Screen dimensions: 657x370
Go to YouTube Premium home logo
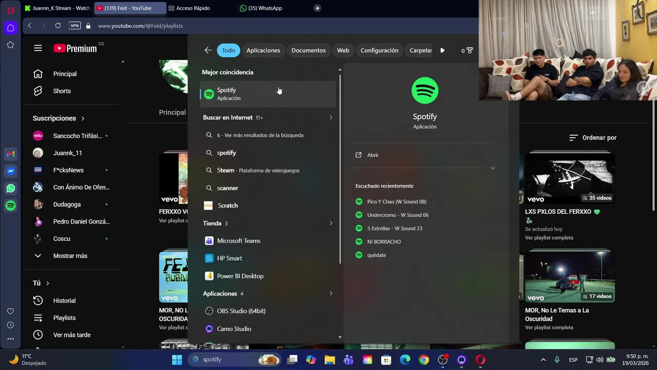(x=75, y=48)
